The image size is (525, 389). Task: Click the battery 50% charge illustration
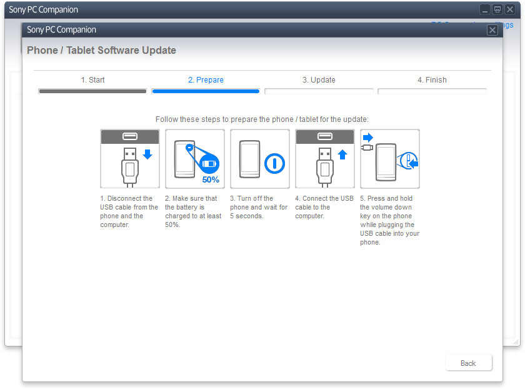(x=195, y=159)
